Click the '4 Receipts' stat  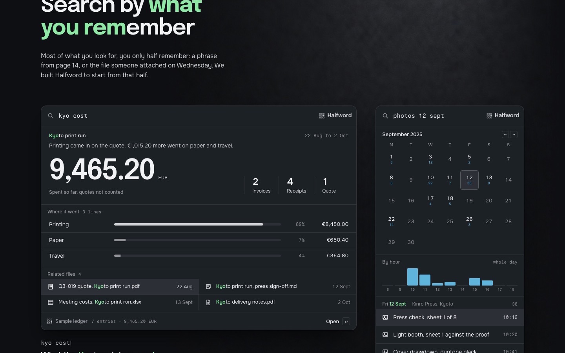(x=296, y=185)
